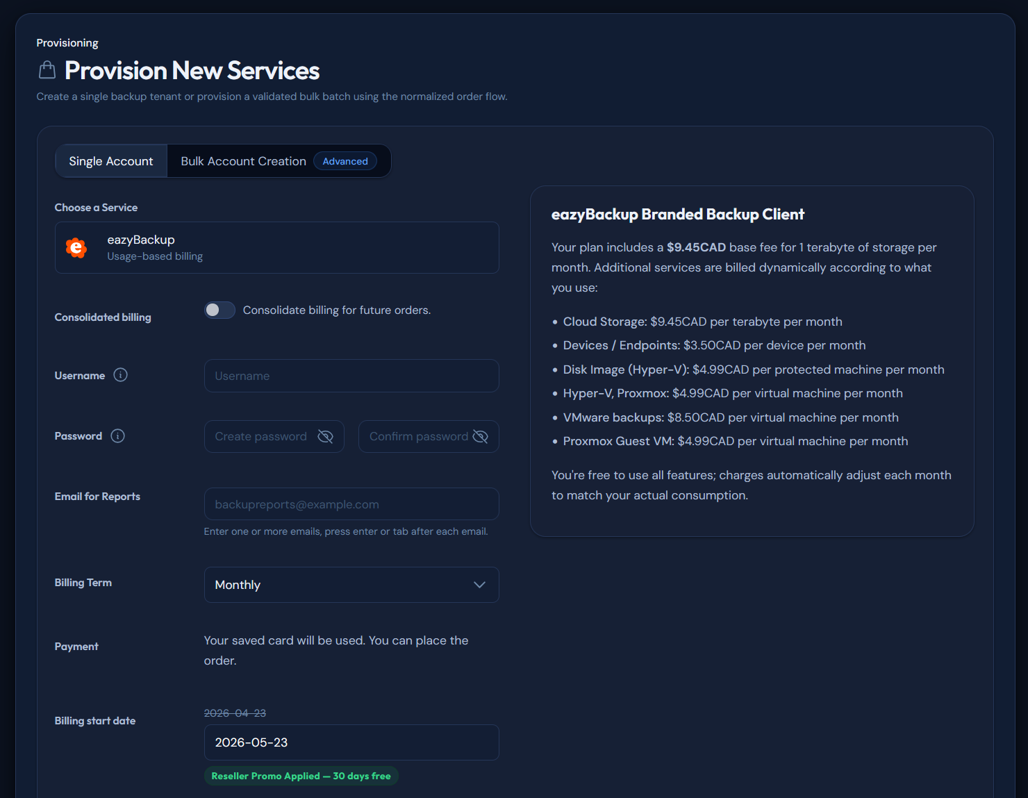
Task: Click the Billing start date 2026-05-23 field
Action: pos(351,742)
